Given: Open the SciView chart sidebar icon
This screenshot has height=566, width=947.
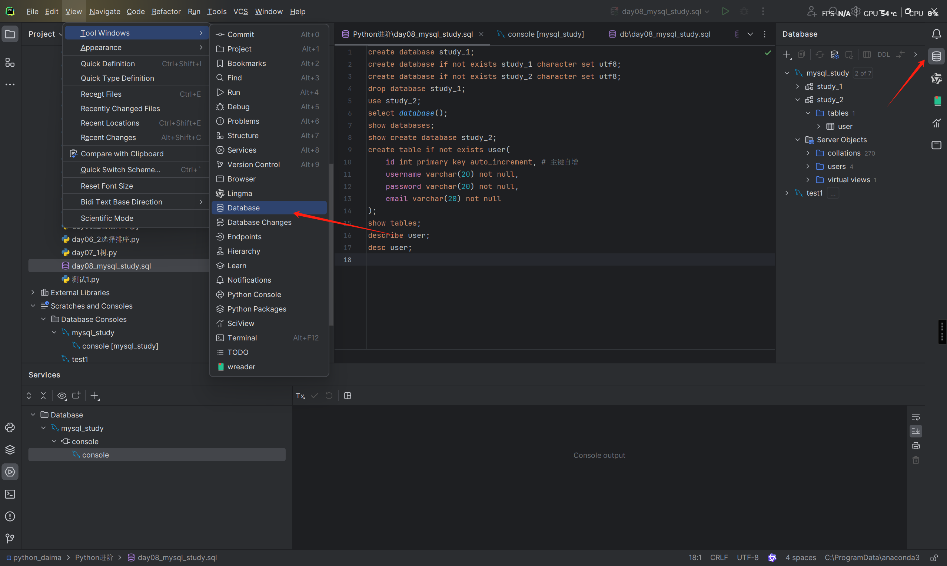Looking at the screenshot, I should (936, 123).
